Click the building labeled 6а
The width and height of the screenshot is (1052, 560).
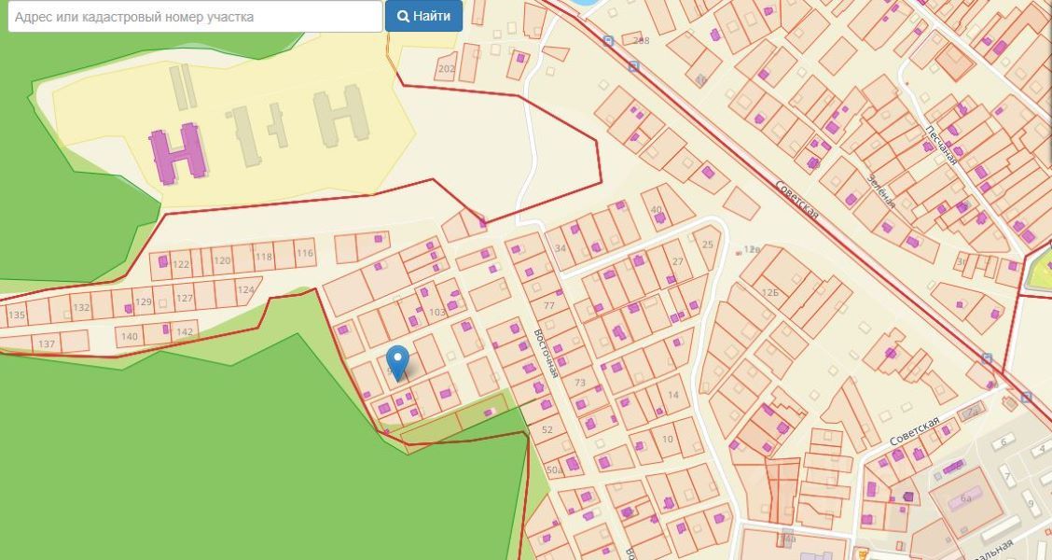(967, 498)
